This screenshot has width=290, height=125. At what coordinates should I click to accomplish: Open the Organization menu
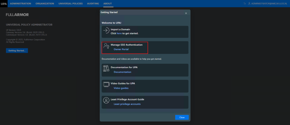(x=45, y=4)
